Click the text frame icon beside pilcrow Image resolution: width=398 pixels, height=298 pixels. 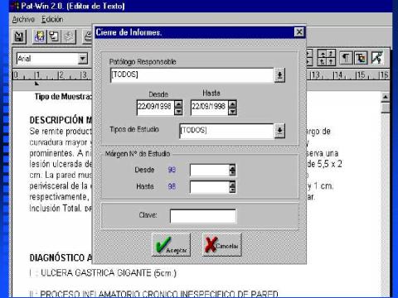[361, 58]
